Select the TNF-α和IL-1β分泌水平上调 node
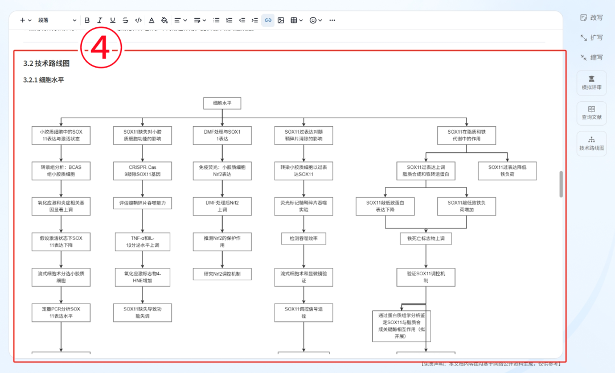The height and width of the screenshot is (373, 615). click(x=142, y=242)
